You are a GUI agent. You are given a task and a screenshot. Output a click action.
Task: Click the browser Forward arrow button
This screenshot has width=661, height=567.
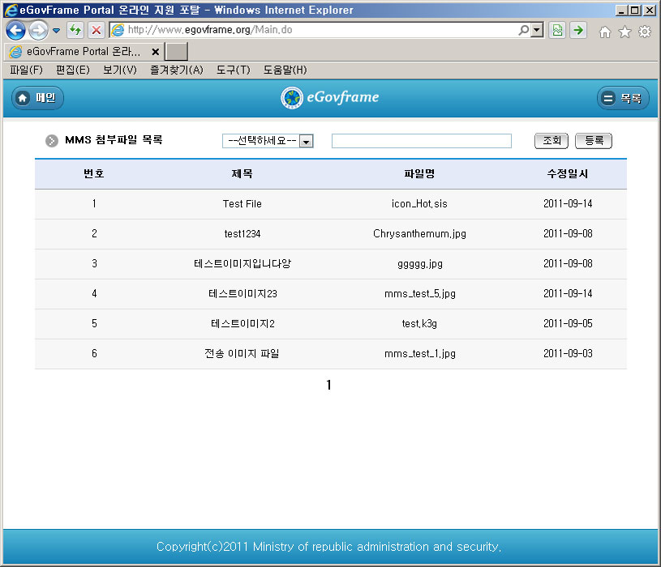click(37, 31)
